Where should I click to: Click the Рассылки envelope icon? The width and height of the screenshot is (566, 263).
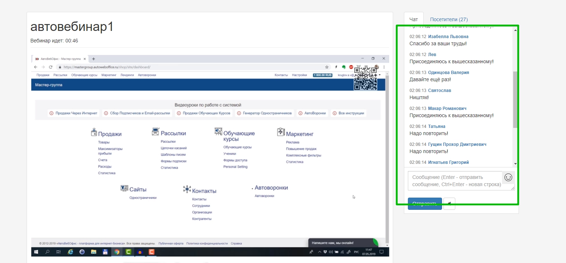[155, 132]
